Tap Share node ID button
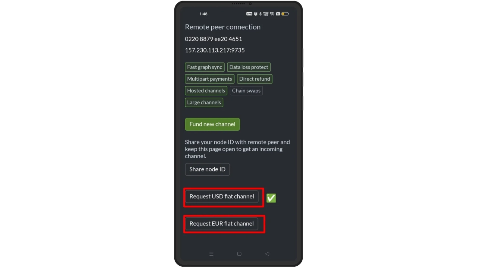The image size is (477, 268). (x=208, y=169)
